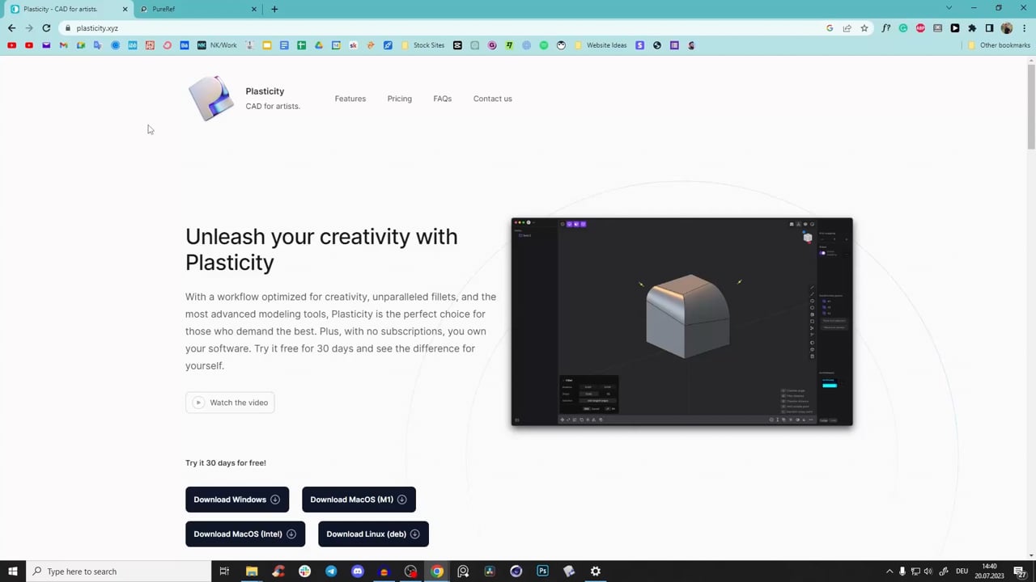Launch Photoshop from the taskbar
Screen dimensions: 1036x582
coord(542,571)
